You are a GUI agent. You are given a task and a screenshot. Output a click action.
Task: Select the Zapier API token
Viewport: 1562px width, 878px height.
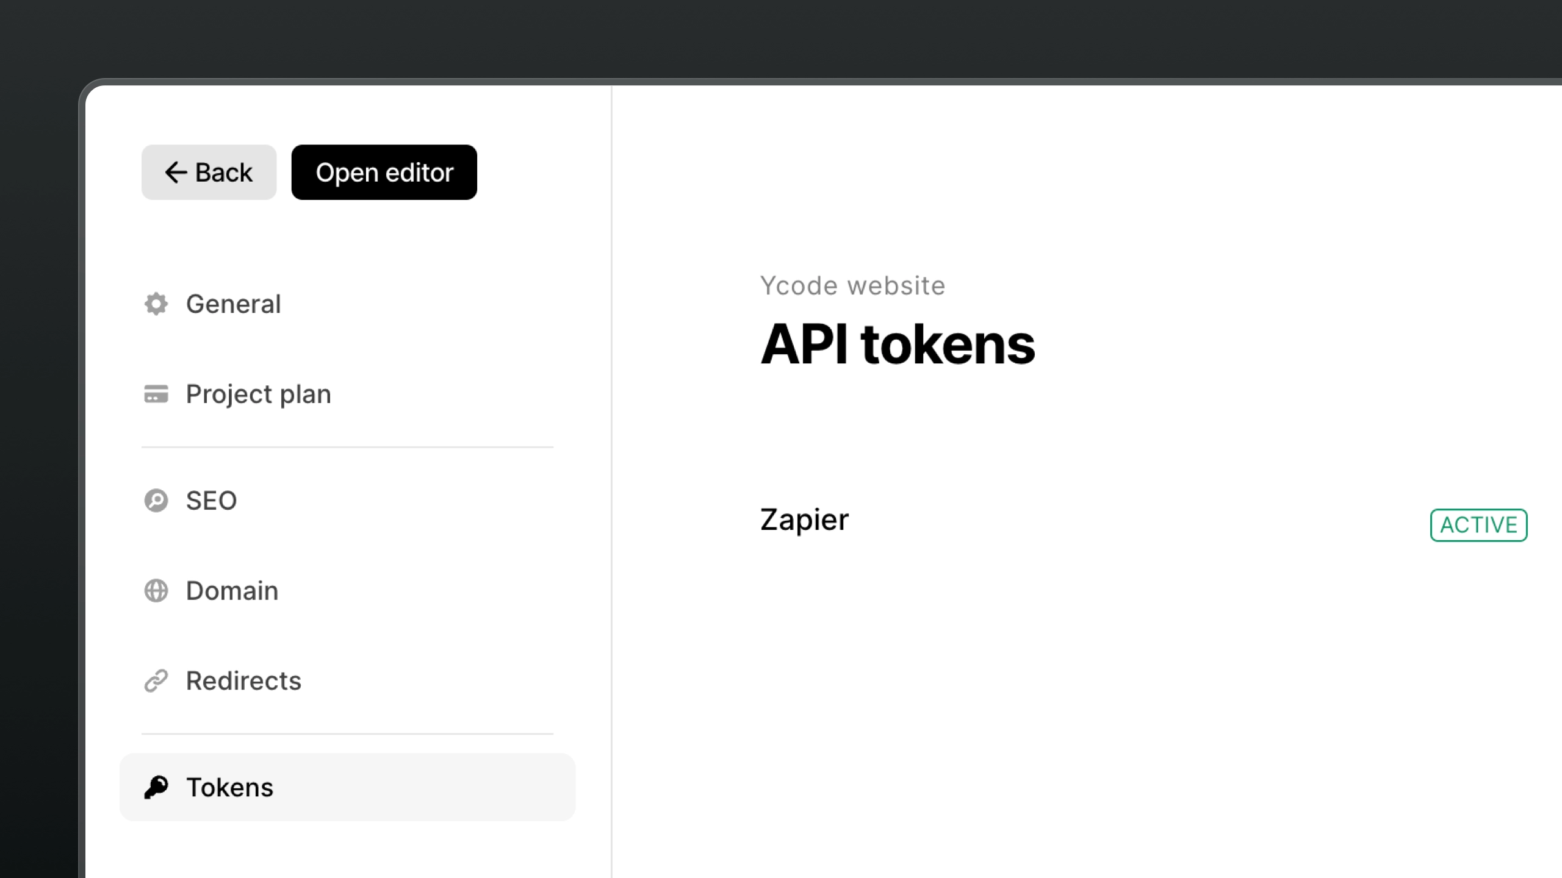click(x=804, y=519)
